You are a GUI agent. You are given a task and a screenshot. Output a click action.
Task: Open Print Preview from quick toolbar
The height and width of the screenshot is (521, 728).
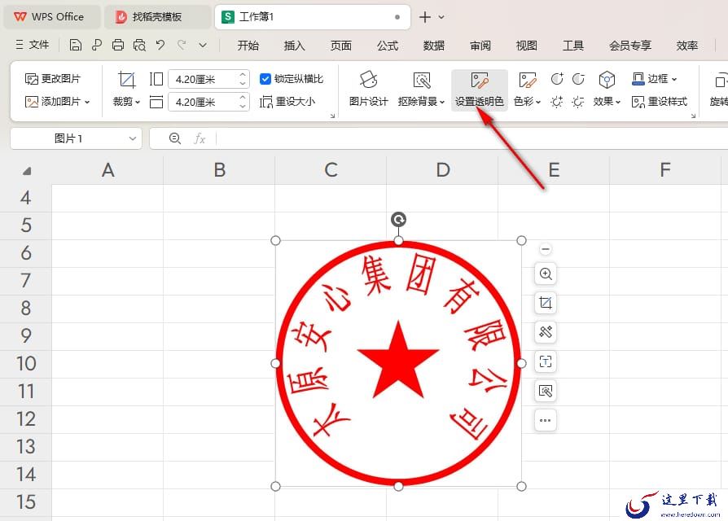point(139,45)
